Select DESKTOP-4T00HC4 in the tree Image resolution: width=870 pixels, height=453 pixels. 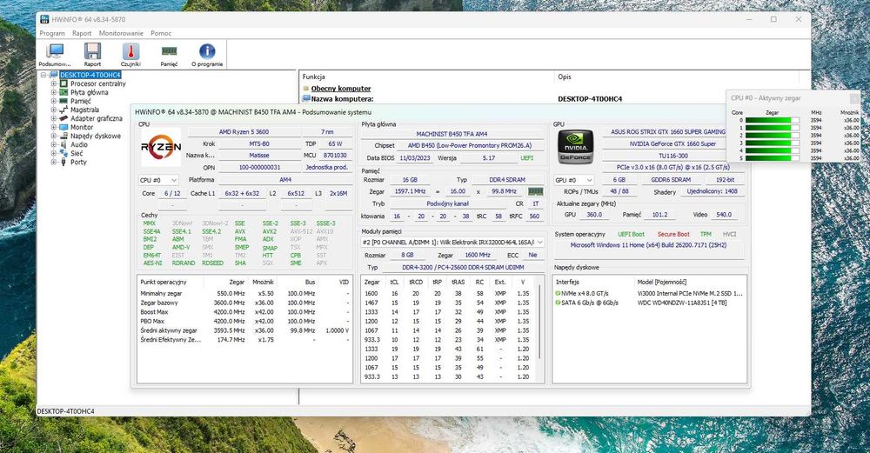(90, 75)
